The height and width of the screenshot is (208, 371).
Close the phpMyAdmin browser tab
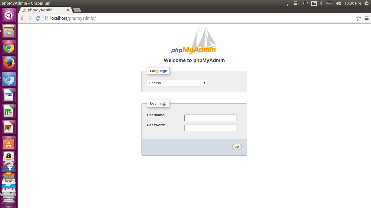[x=68, y=10]
